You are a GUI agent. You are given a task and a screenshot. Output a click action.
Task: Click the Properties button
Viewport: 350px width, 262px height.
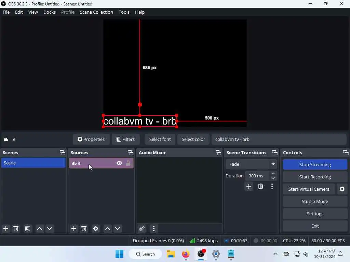coord(91,140)
